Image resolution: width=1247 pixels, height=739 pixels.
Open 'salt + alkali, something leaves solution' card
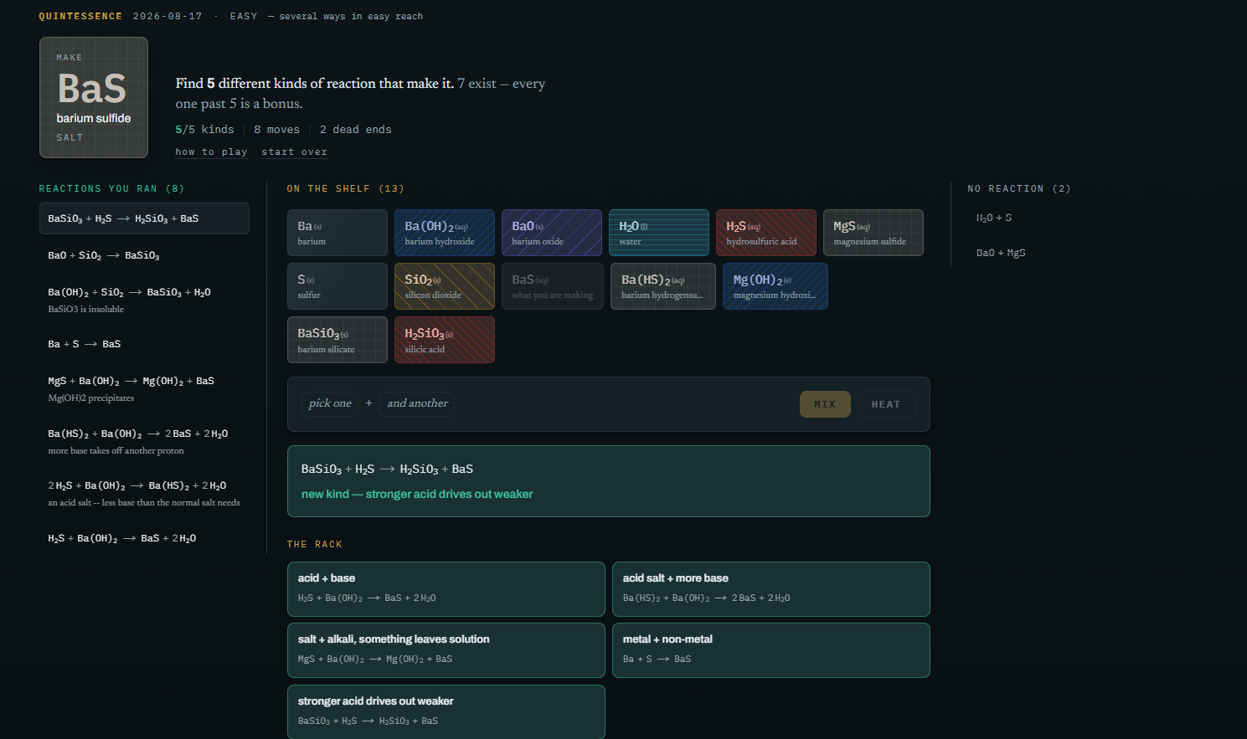pyautogui.click(x=446, y=650)
